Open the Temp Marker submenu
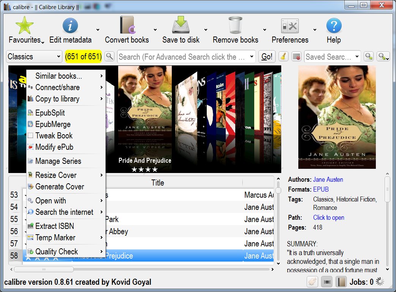The height and width of the screenshot is (292, 396). point(66,237)
